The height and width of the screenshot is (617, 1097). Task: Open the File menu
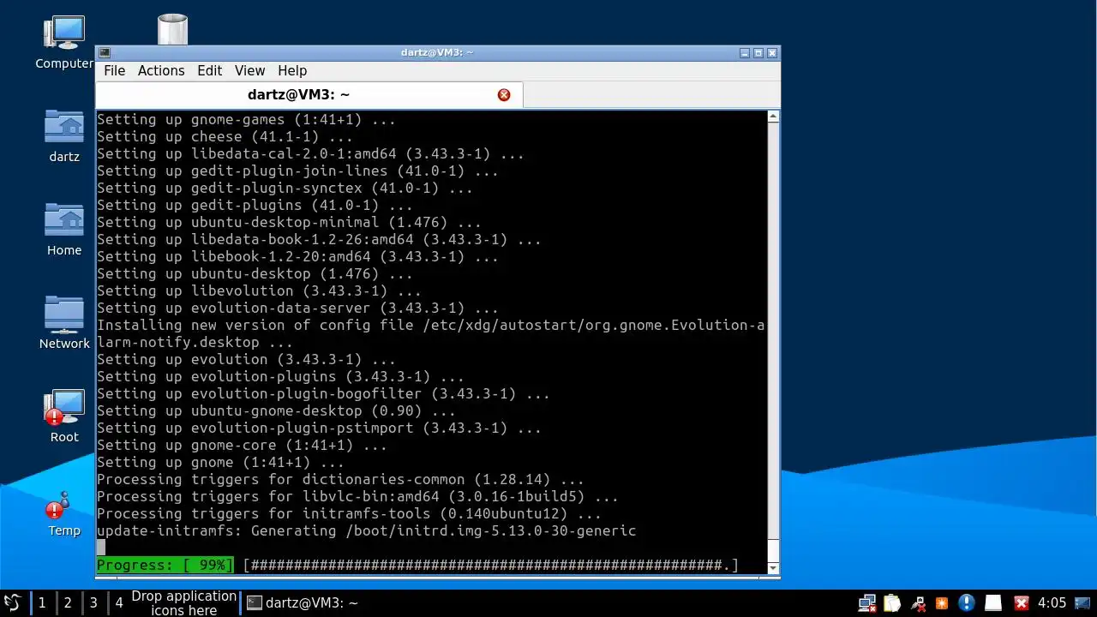(114, 70)
